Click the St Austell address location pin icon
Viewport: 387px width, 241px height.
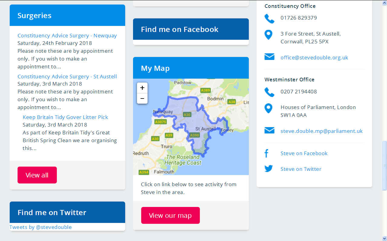(268, 35)
